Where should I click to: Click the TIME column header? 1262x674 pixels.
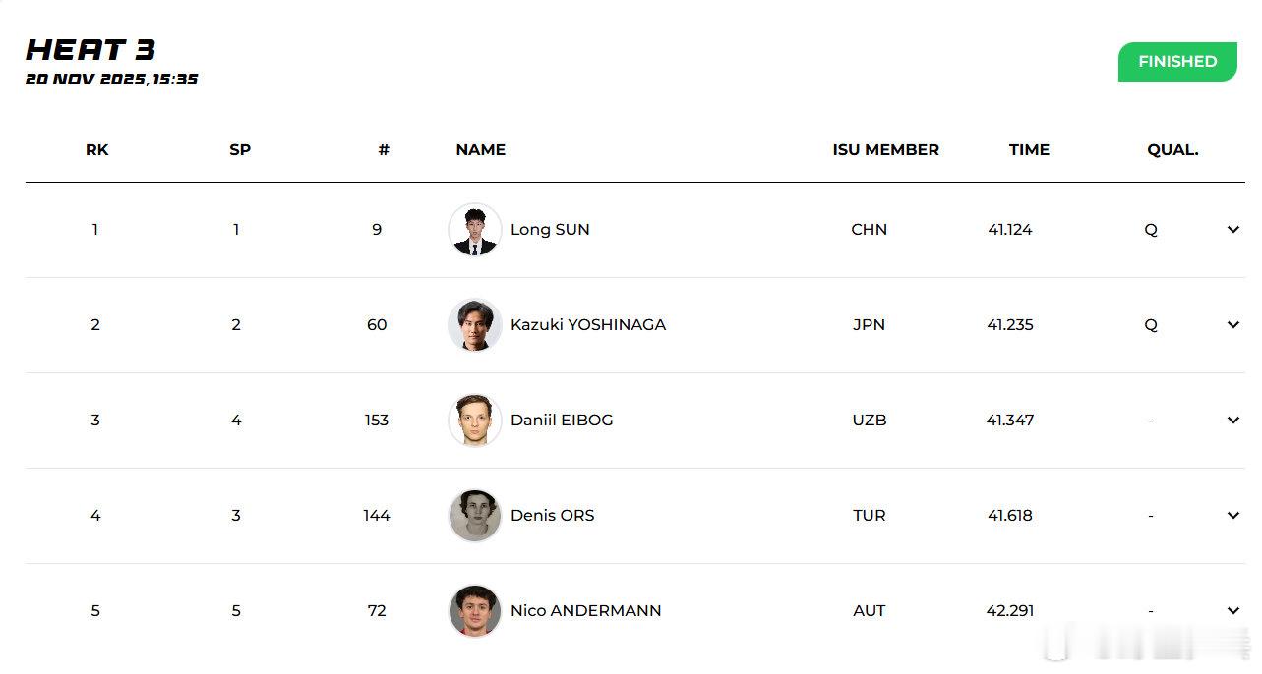[1029, 150]
